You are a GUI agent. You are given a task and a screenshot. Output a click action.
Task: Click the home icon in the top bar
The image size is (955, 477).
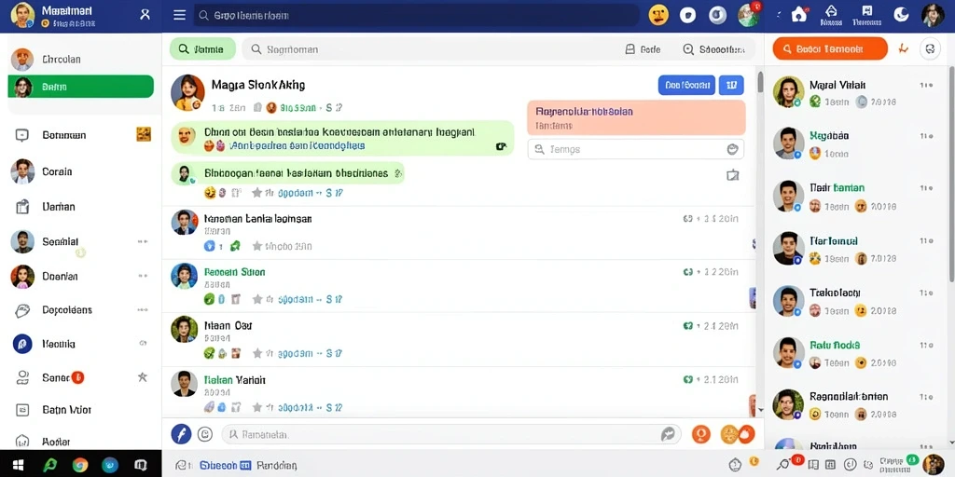coord(798,15)
